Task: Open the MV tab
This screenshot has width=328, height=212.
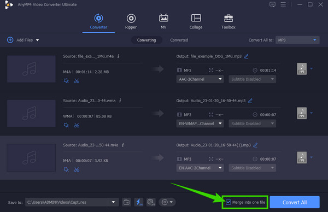Action: (x=163, y=21)
